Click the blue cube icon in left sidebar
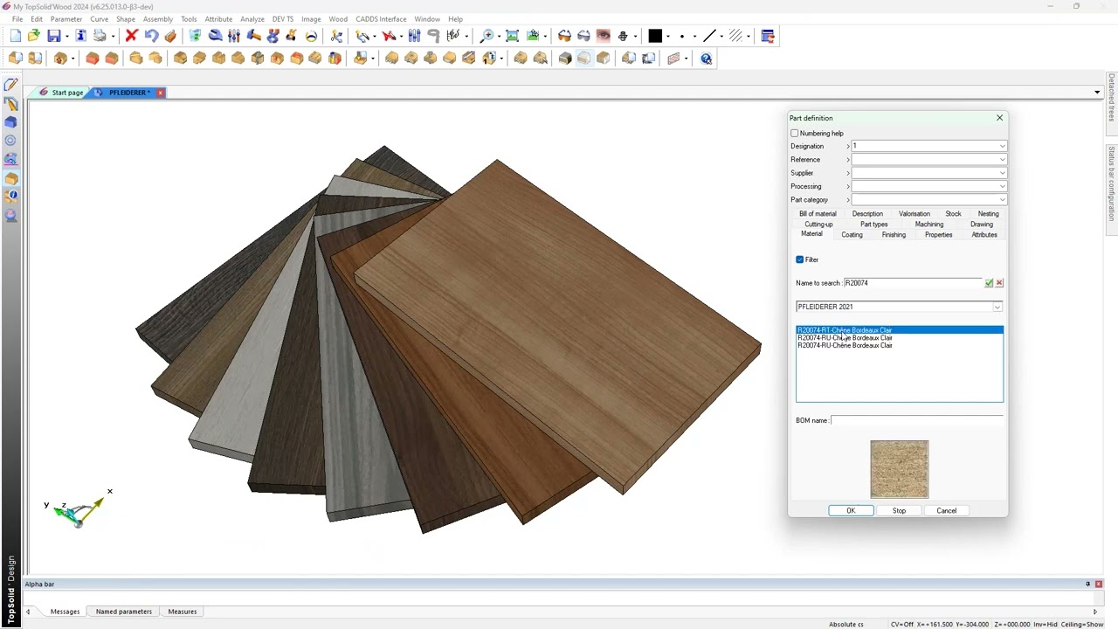The image size is (1118, 629). point(10,122)
